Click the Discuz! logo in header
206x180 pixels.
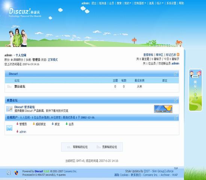[25, 12]
